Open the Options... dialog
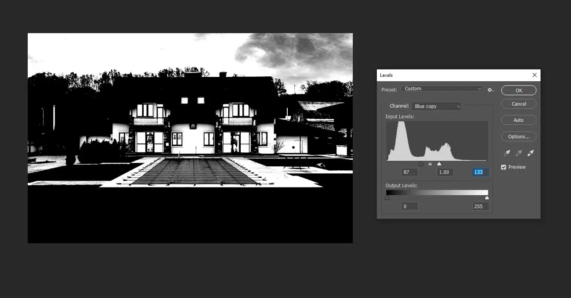 (x=519, y=136)
